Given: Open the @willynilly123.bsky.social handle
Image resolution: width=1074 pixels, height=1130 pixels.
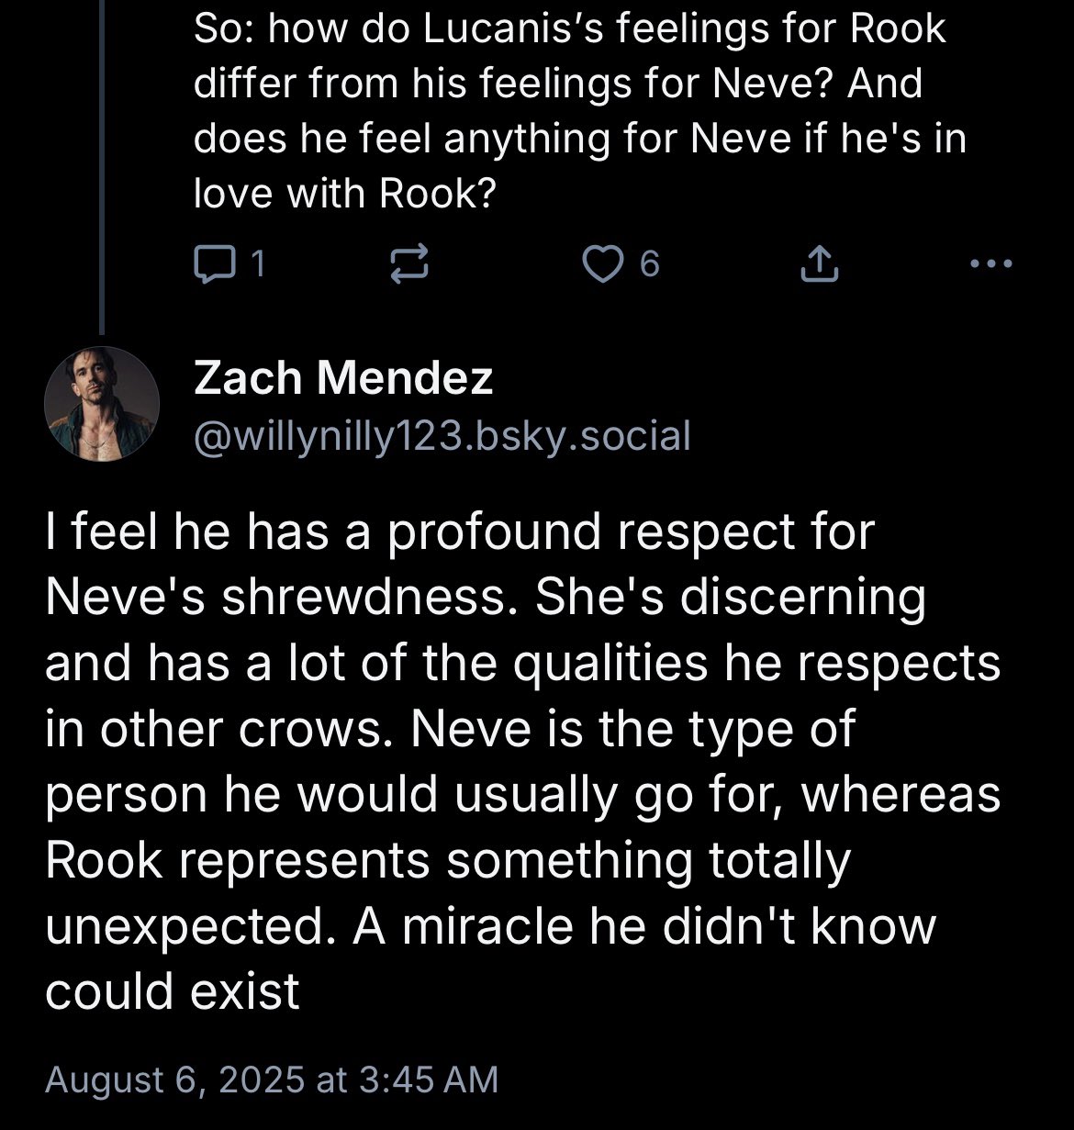Looking at the screenshot, I should [x=441, y=435].
